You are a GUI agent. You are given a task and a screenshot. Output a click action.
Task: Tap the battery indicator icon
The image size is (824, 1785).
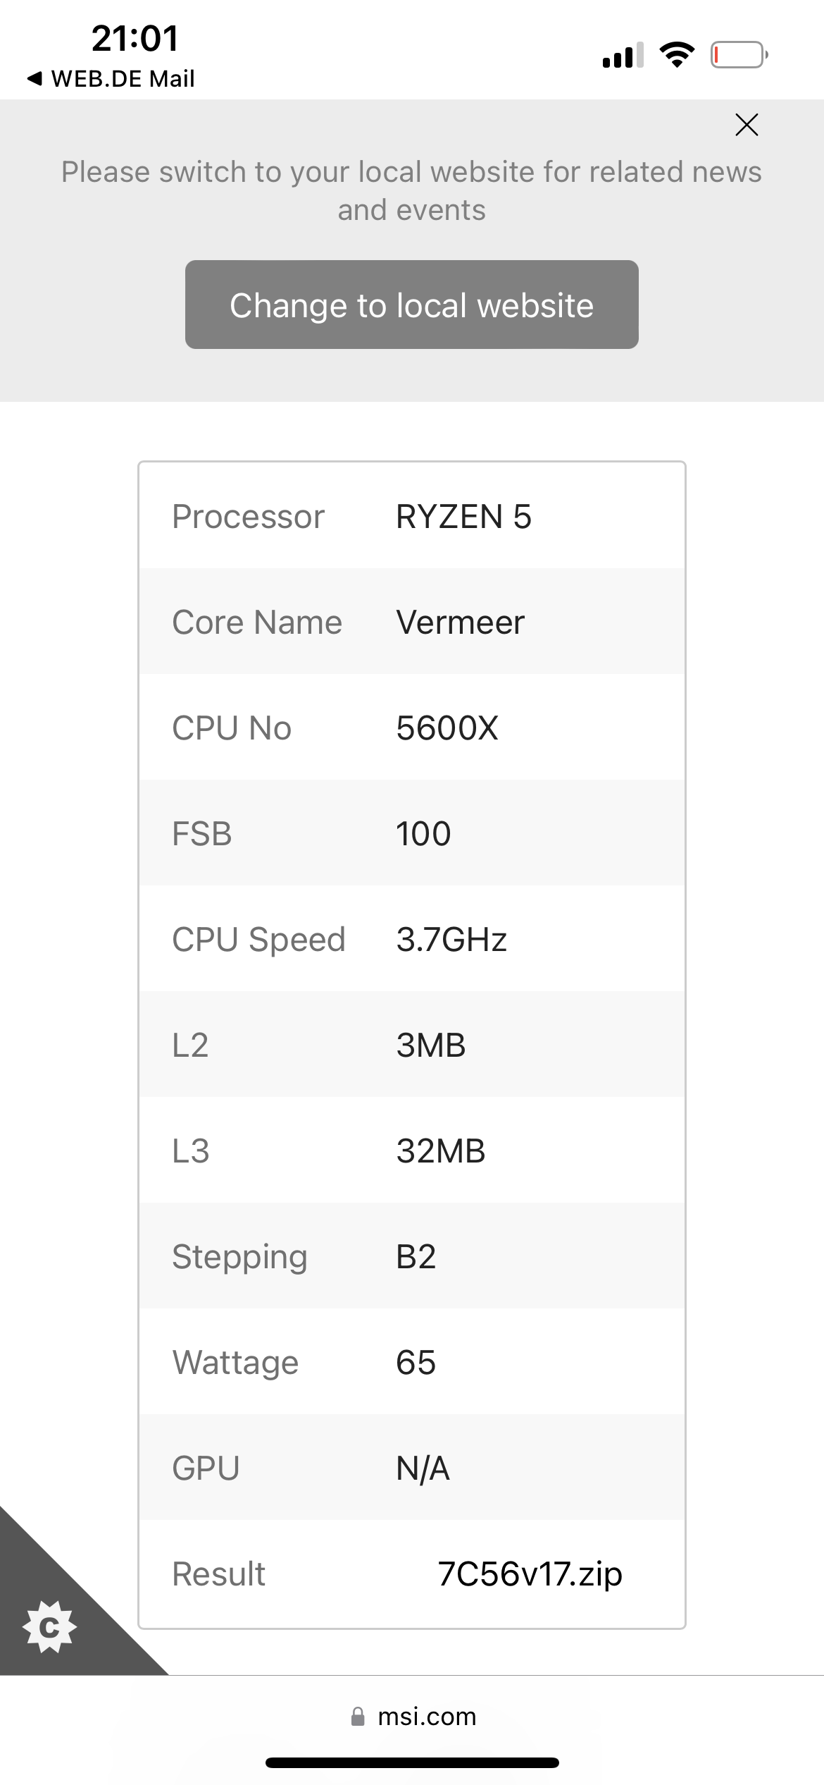tap(739, 55)
